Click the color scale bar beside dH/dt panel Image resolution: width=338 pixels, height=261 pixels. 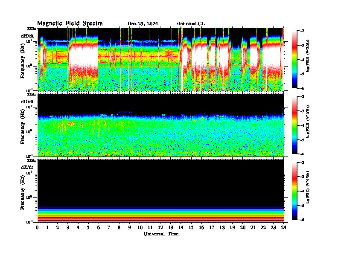tap(294, 59)
